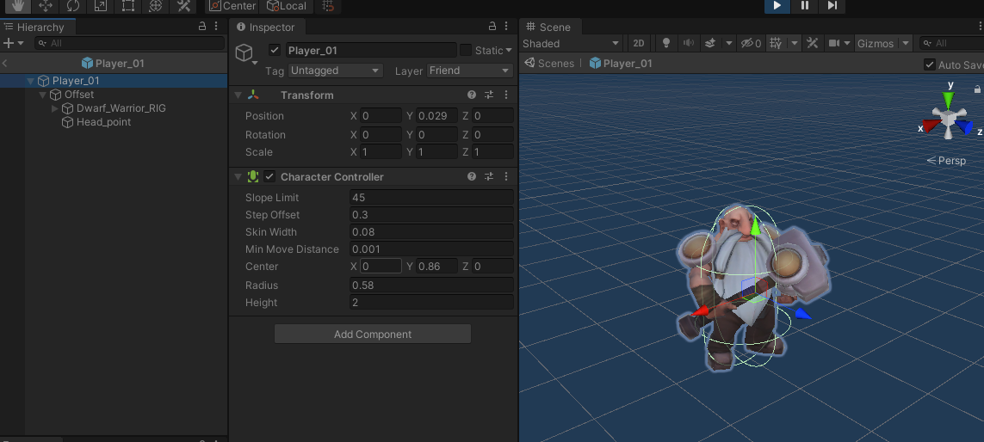984x442 pixels.
Task: Open the Static flags dropdown arrow
Action: click(508, 50)
